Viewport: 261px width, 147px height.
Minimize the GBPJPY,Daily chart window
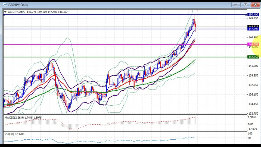pos(236,5)
